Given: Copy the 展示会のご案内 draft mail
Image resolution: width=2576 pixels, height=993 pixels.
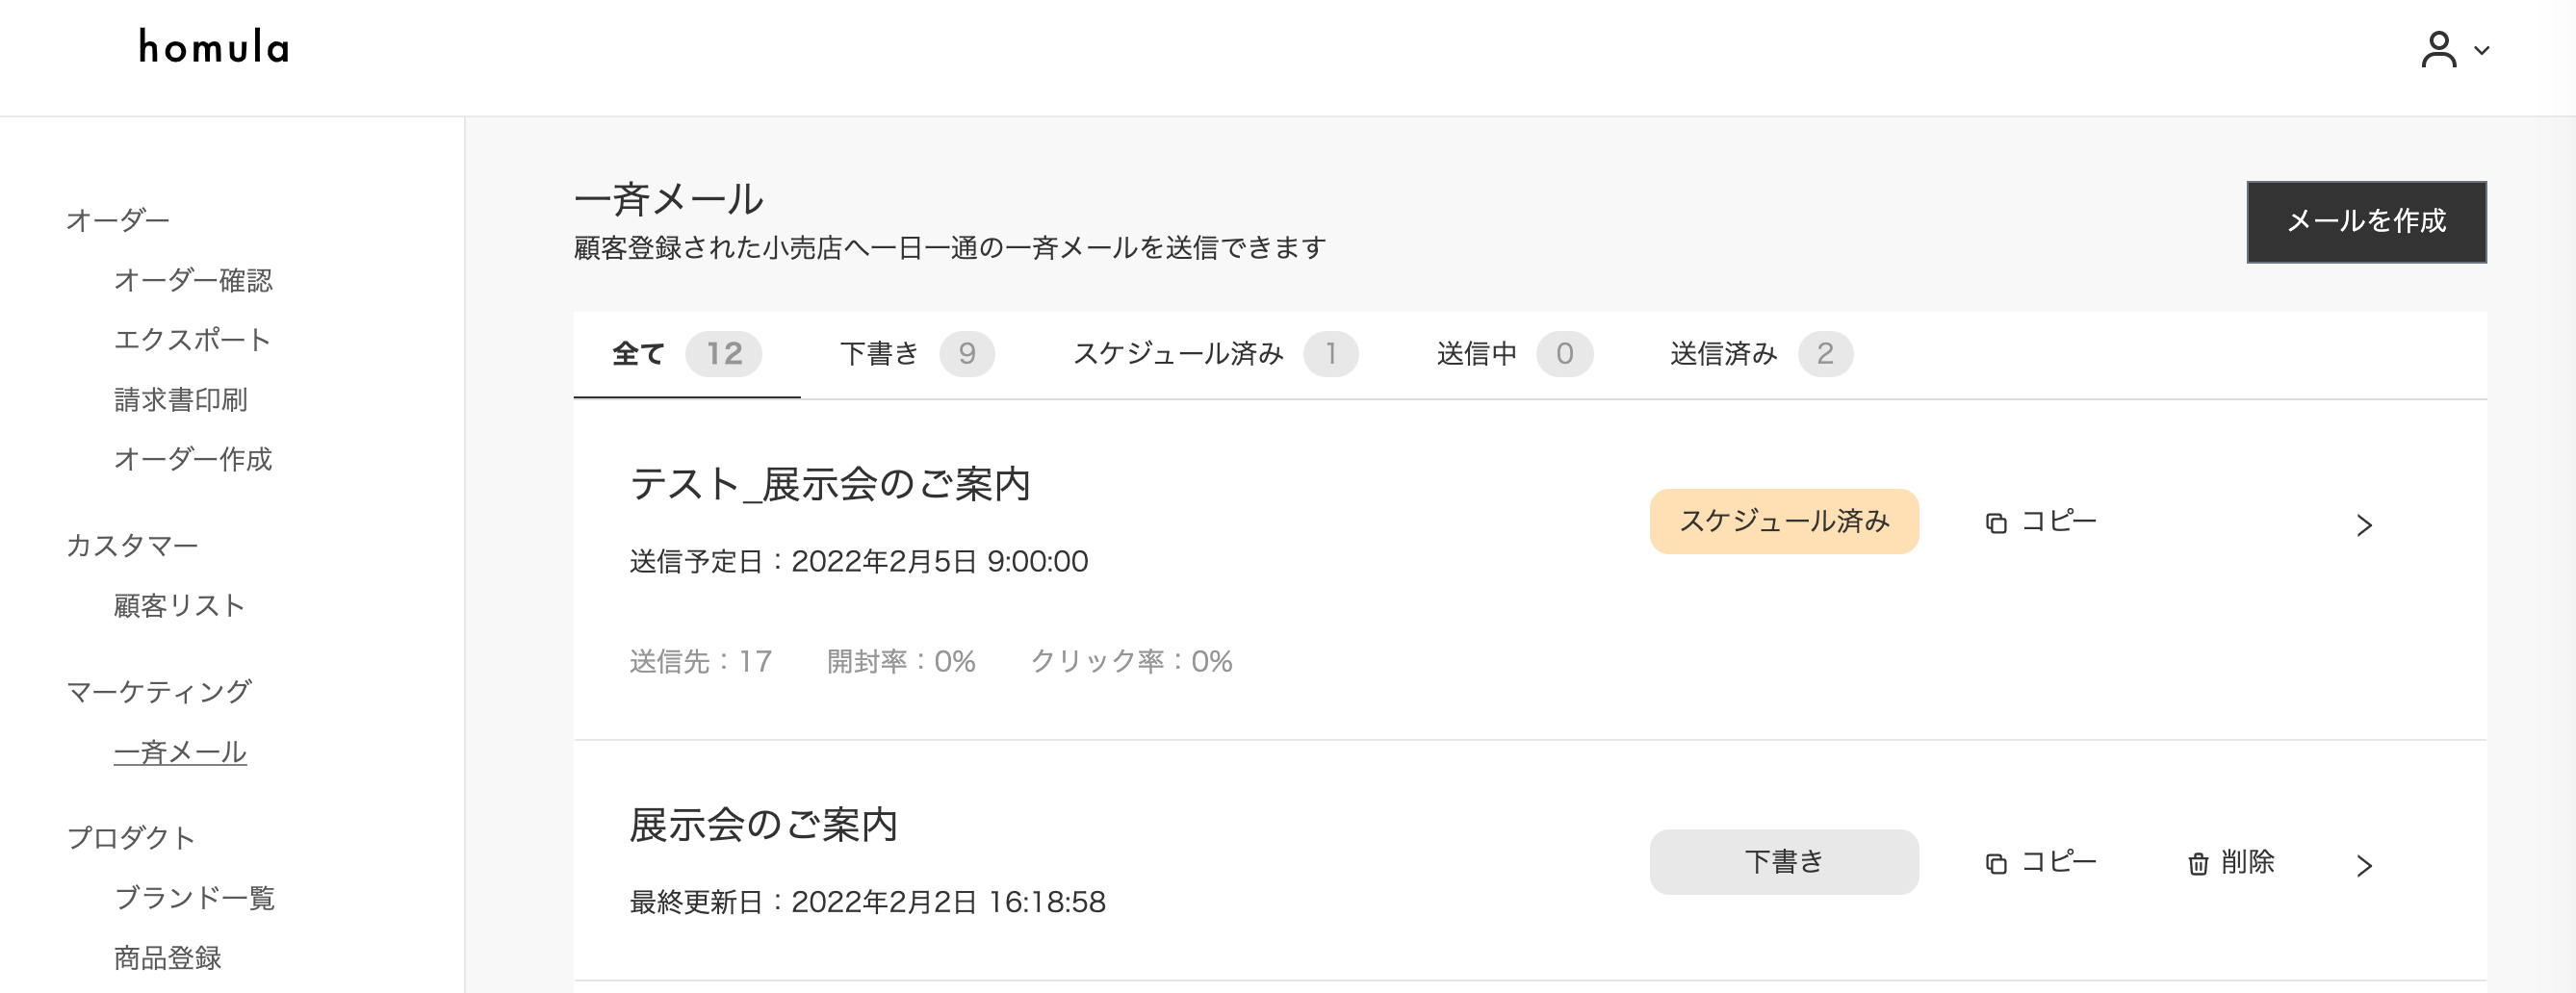Looking at the screenshot, I should [2040, 863].
